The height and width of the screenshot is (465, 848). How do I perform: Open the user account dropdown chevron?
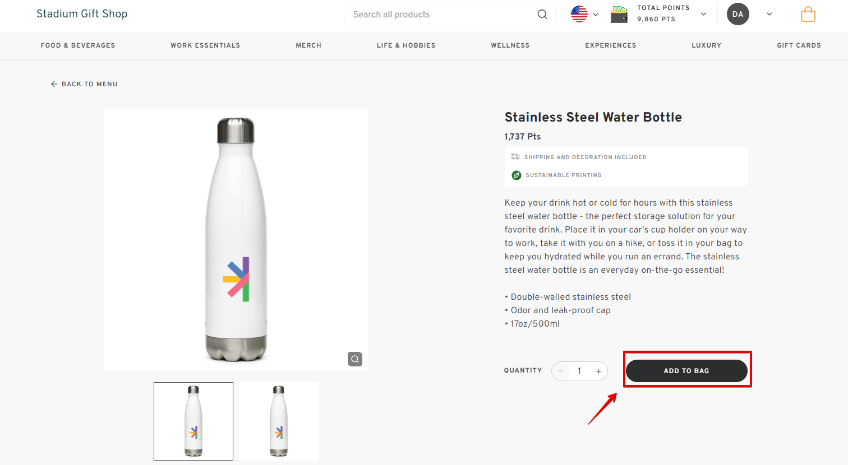tap(769, 14)
